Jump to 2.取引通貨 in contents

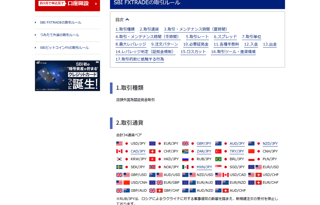tap(149, 29)
